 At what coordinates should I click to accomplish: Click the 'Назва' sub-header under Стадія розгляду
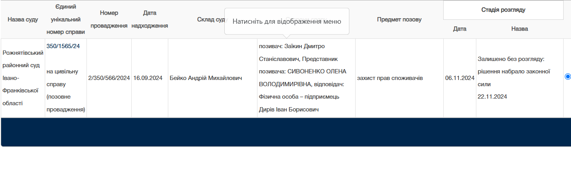pos(520,29)
